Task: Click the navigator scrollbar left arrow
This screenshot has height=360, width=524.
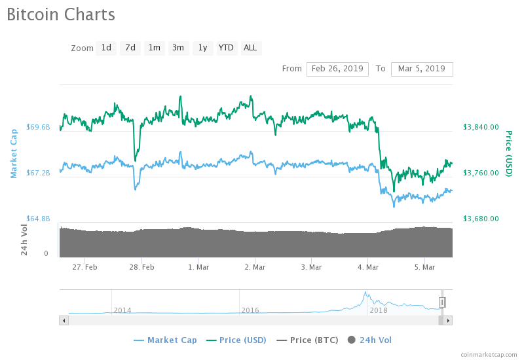Action: [x=64, y=320]
